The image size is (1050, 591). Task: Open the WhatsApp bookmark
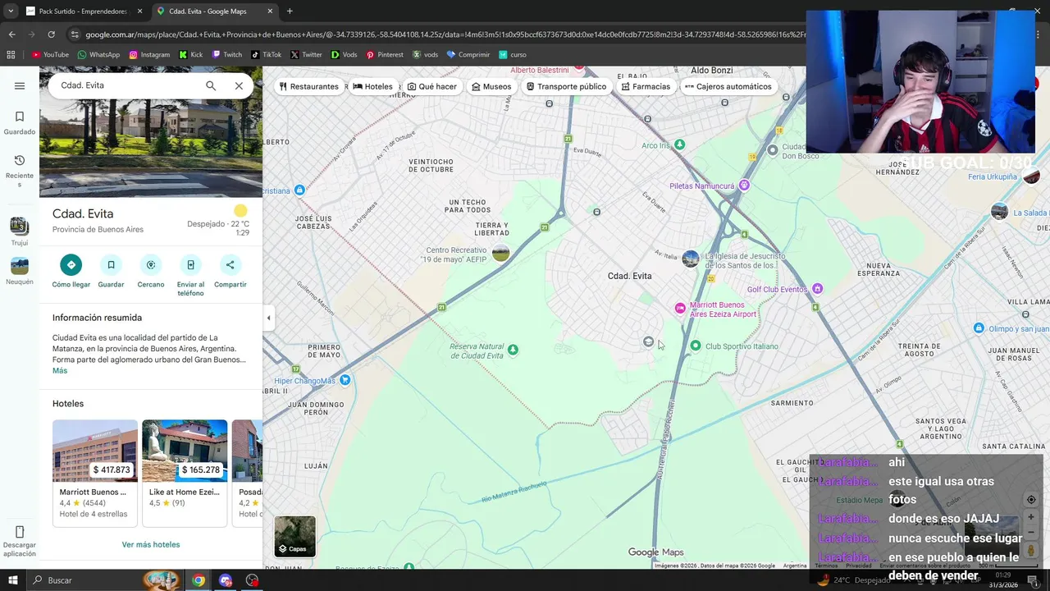(98, 55)
